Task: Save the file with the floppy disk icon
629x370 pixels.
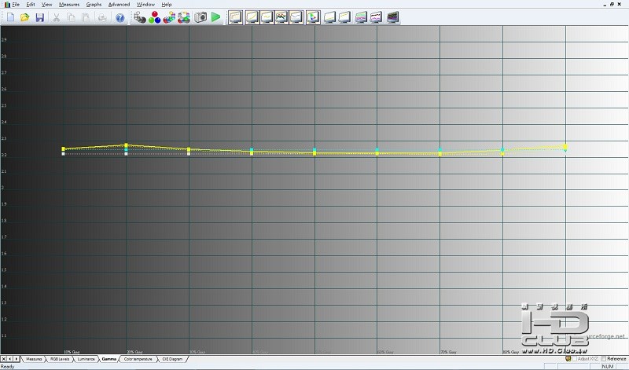Action: click(40, 17)
